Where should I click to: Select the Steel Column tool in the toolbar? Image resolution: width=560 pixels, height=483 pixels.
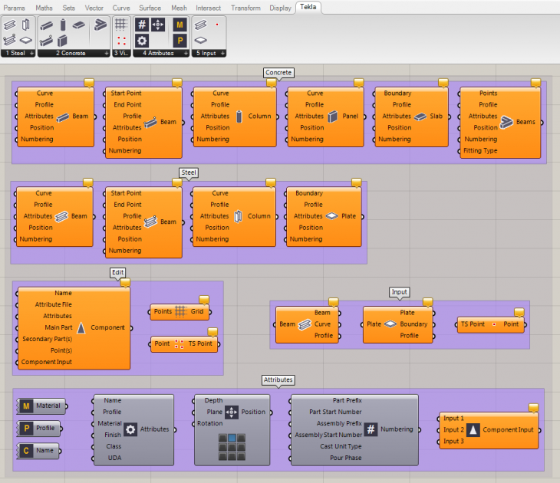tap(26, 25)
